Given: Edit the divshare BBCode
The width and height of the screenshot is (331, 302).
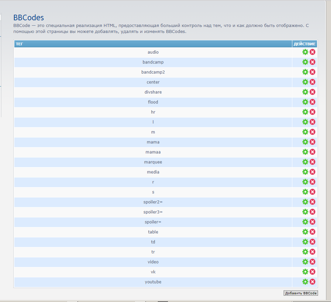Looking at the screenshot, I should coord(305,92).
